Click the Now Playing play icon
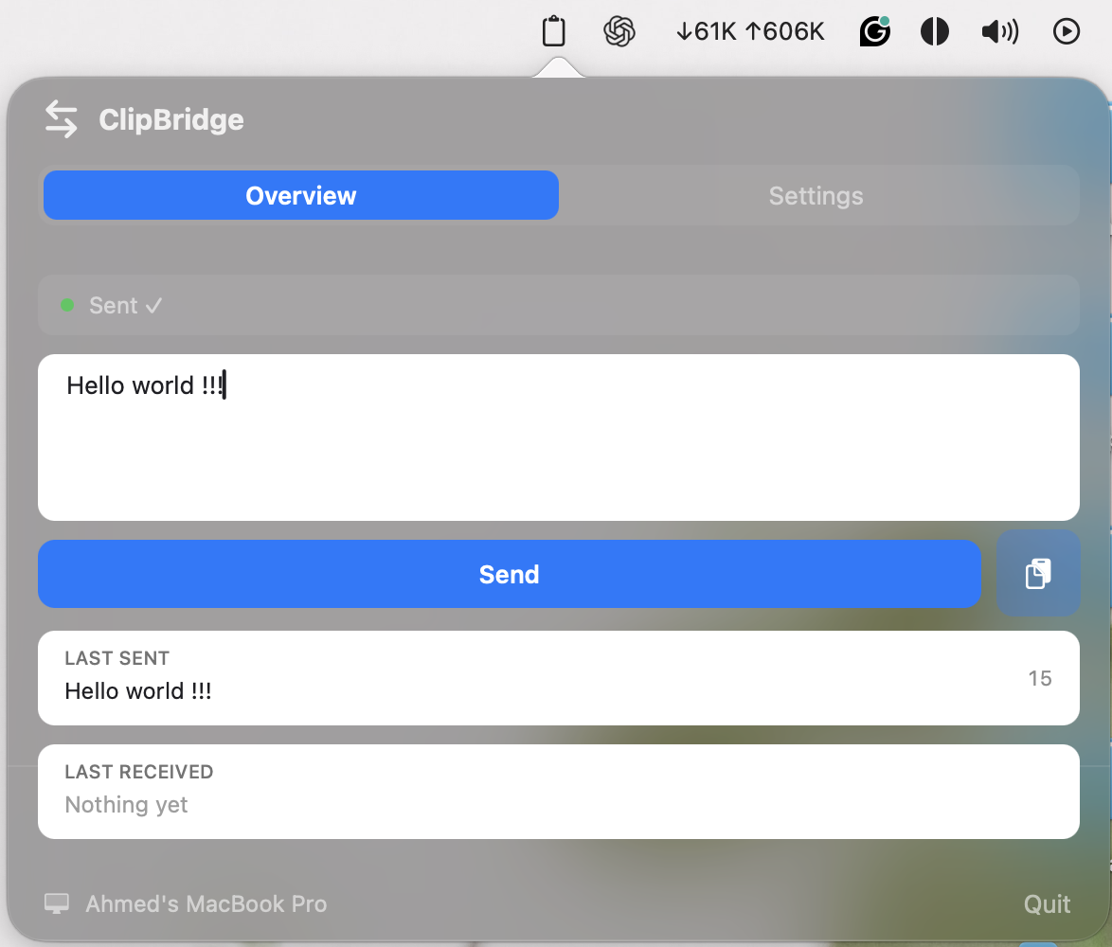 (x=1066, y=31)
